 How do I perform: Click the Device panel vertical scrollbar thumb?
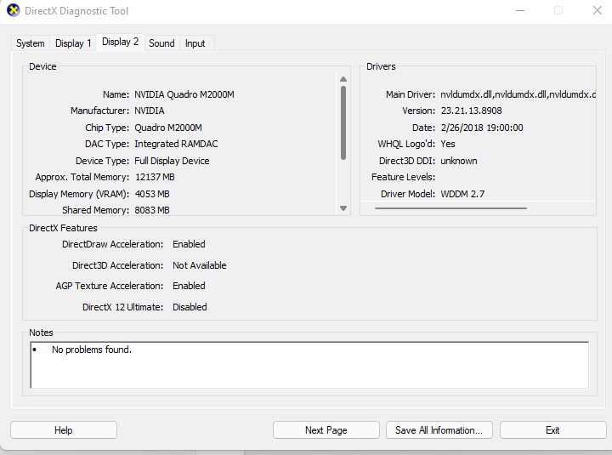click(x=343, y=122)
